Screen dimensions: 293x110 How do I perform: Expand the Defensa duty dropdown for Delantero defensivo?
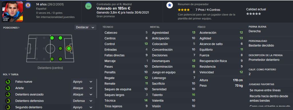coord(83,101)
